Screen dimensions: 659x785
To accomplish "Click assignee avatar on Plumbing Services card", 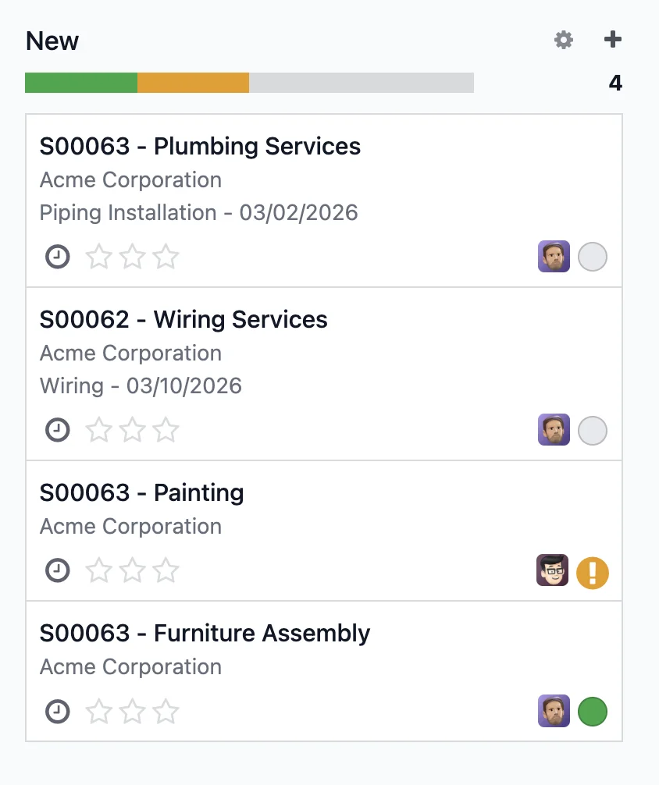I will tap(554, 256).
